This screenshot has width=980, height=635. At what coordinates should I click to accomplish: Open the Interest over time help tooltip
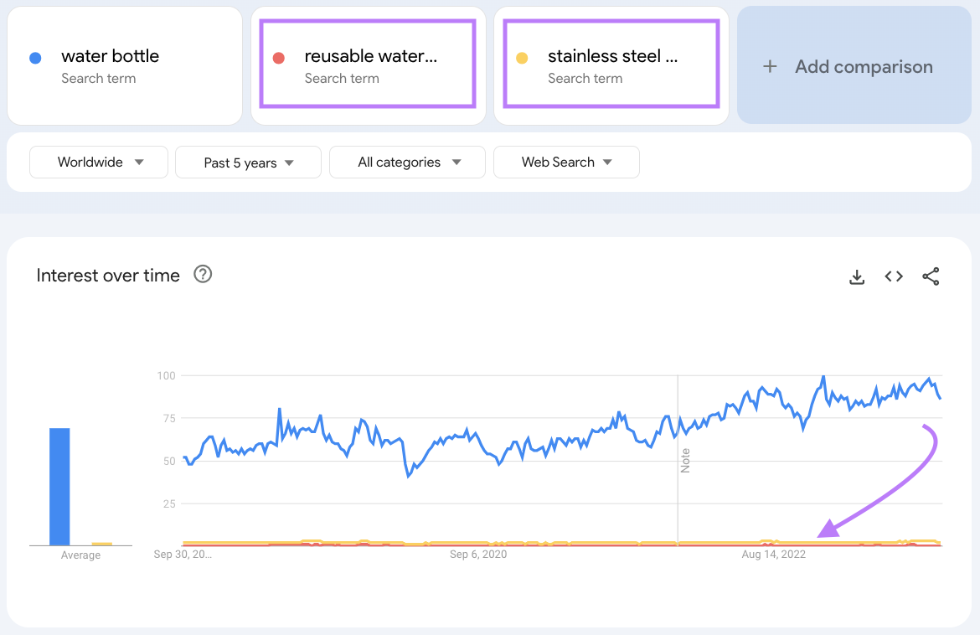click(203, 274)
